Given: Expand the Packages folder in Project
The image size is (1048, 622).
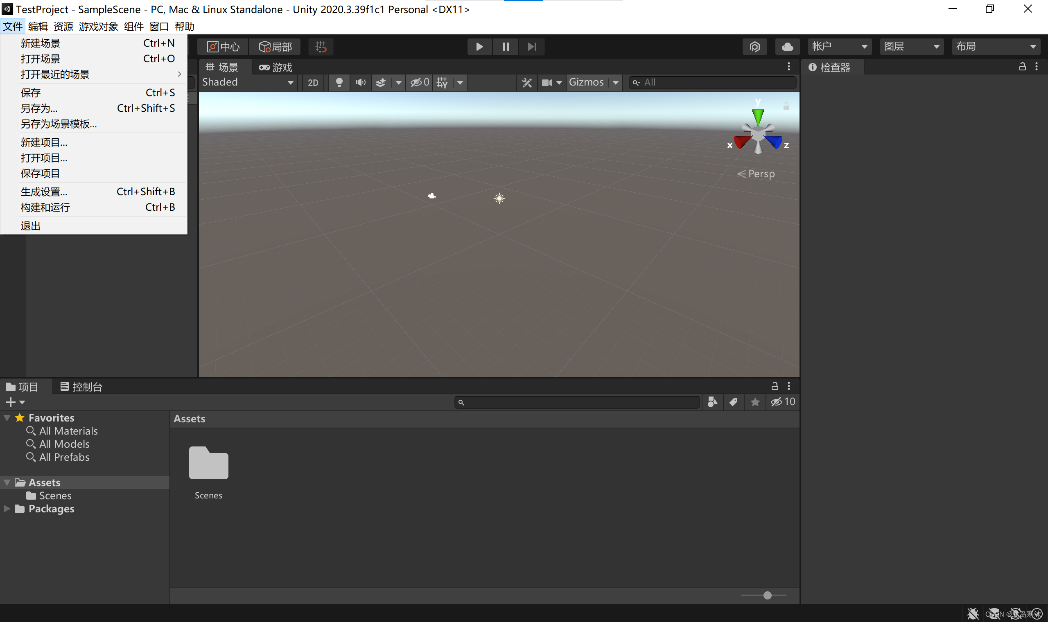Looking at the screenshot, I should 6,508.
